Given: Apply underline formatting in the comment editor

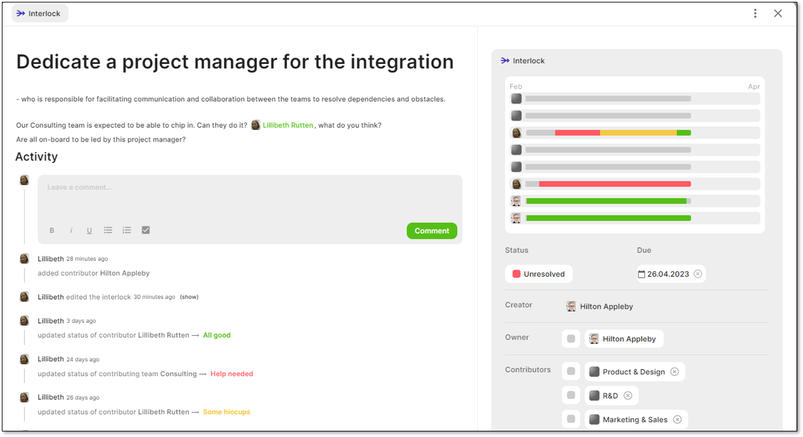Looking at the screenshot, I should click(x=89, y=230).
